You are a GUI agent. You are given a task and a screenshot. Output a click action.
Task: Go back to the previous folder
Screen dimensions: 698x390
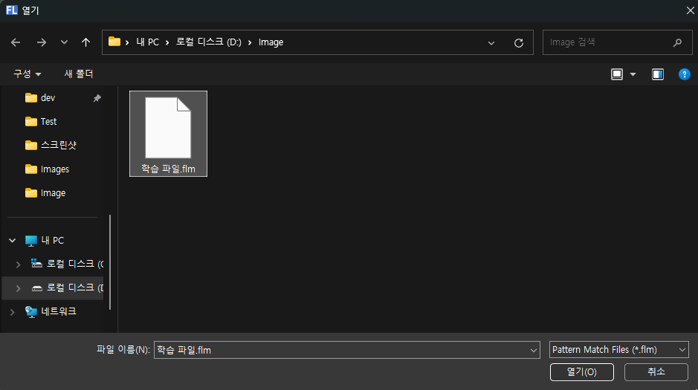[16, 42]
